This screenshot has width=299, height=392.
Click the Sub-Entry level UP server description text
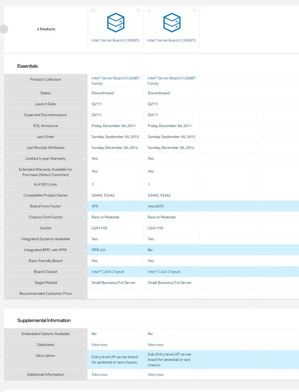tap(170, 360)
